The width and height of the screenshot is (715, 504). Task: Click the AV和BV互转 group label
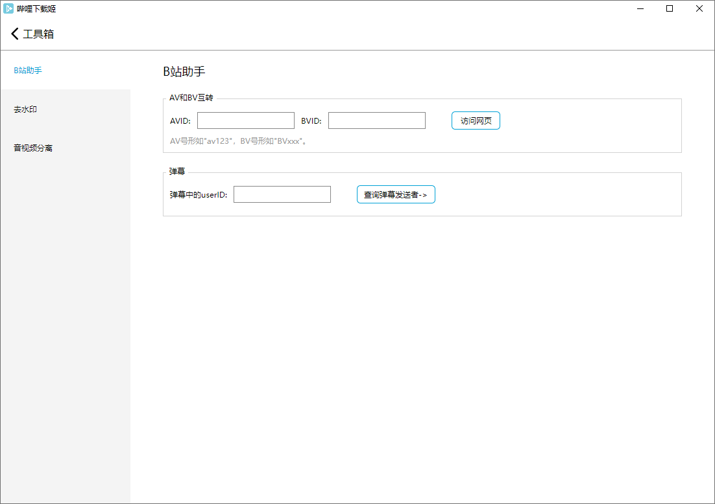click(x=191, y=98)
